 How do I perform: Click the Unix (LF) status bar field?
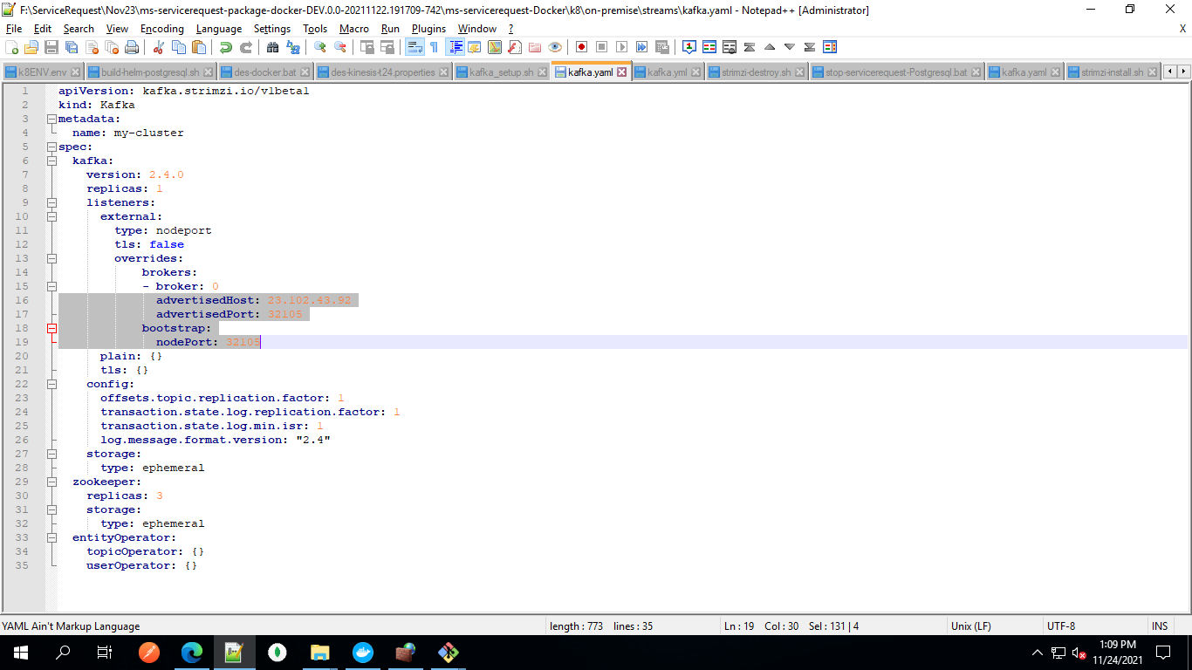(x=970, y=626)
